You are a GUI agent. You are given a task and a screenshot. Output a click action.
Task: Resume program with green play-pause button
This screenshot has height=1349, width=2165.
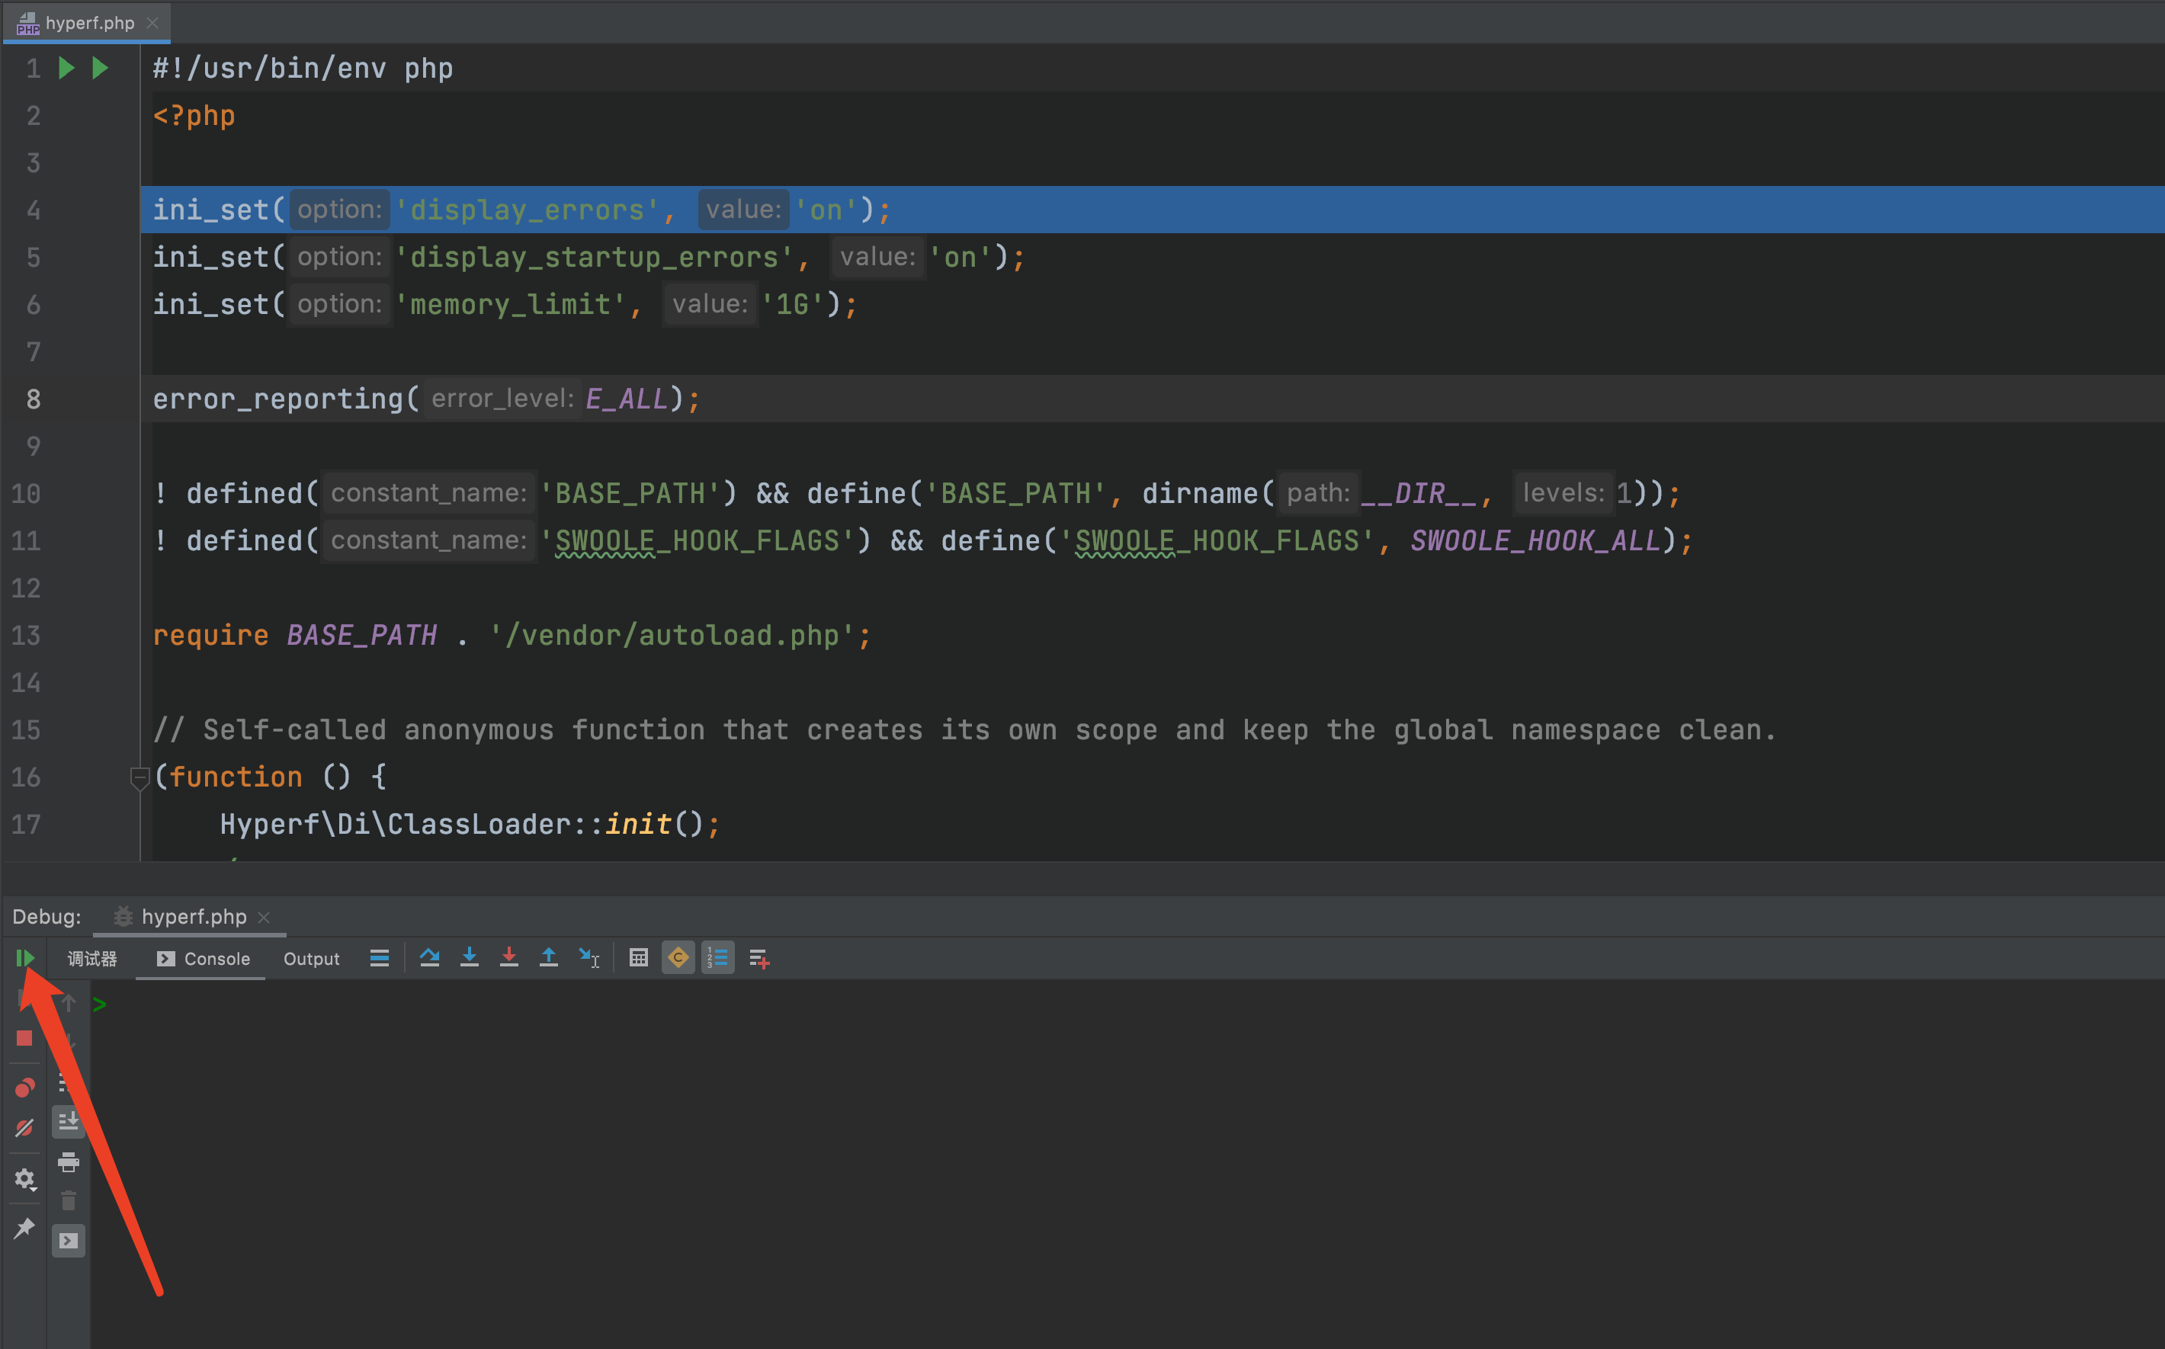24,957
